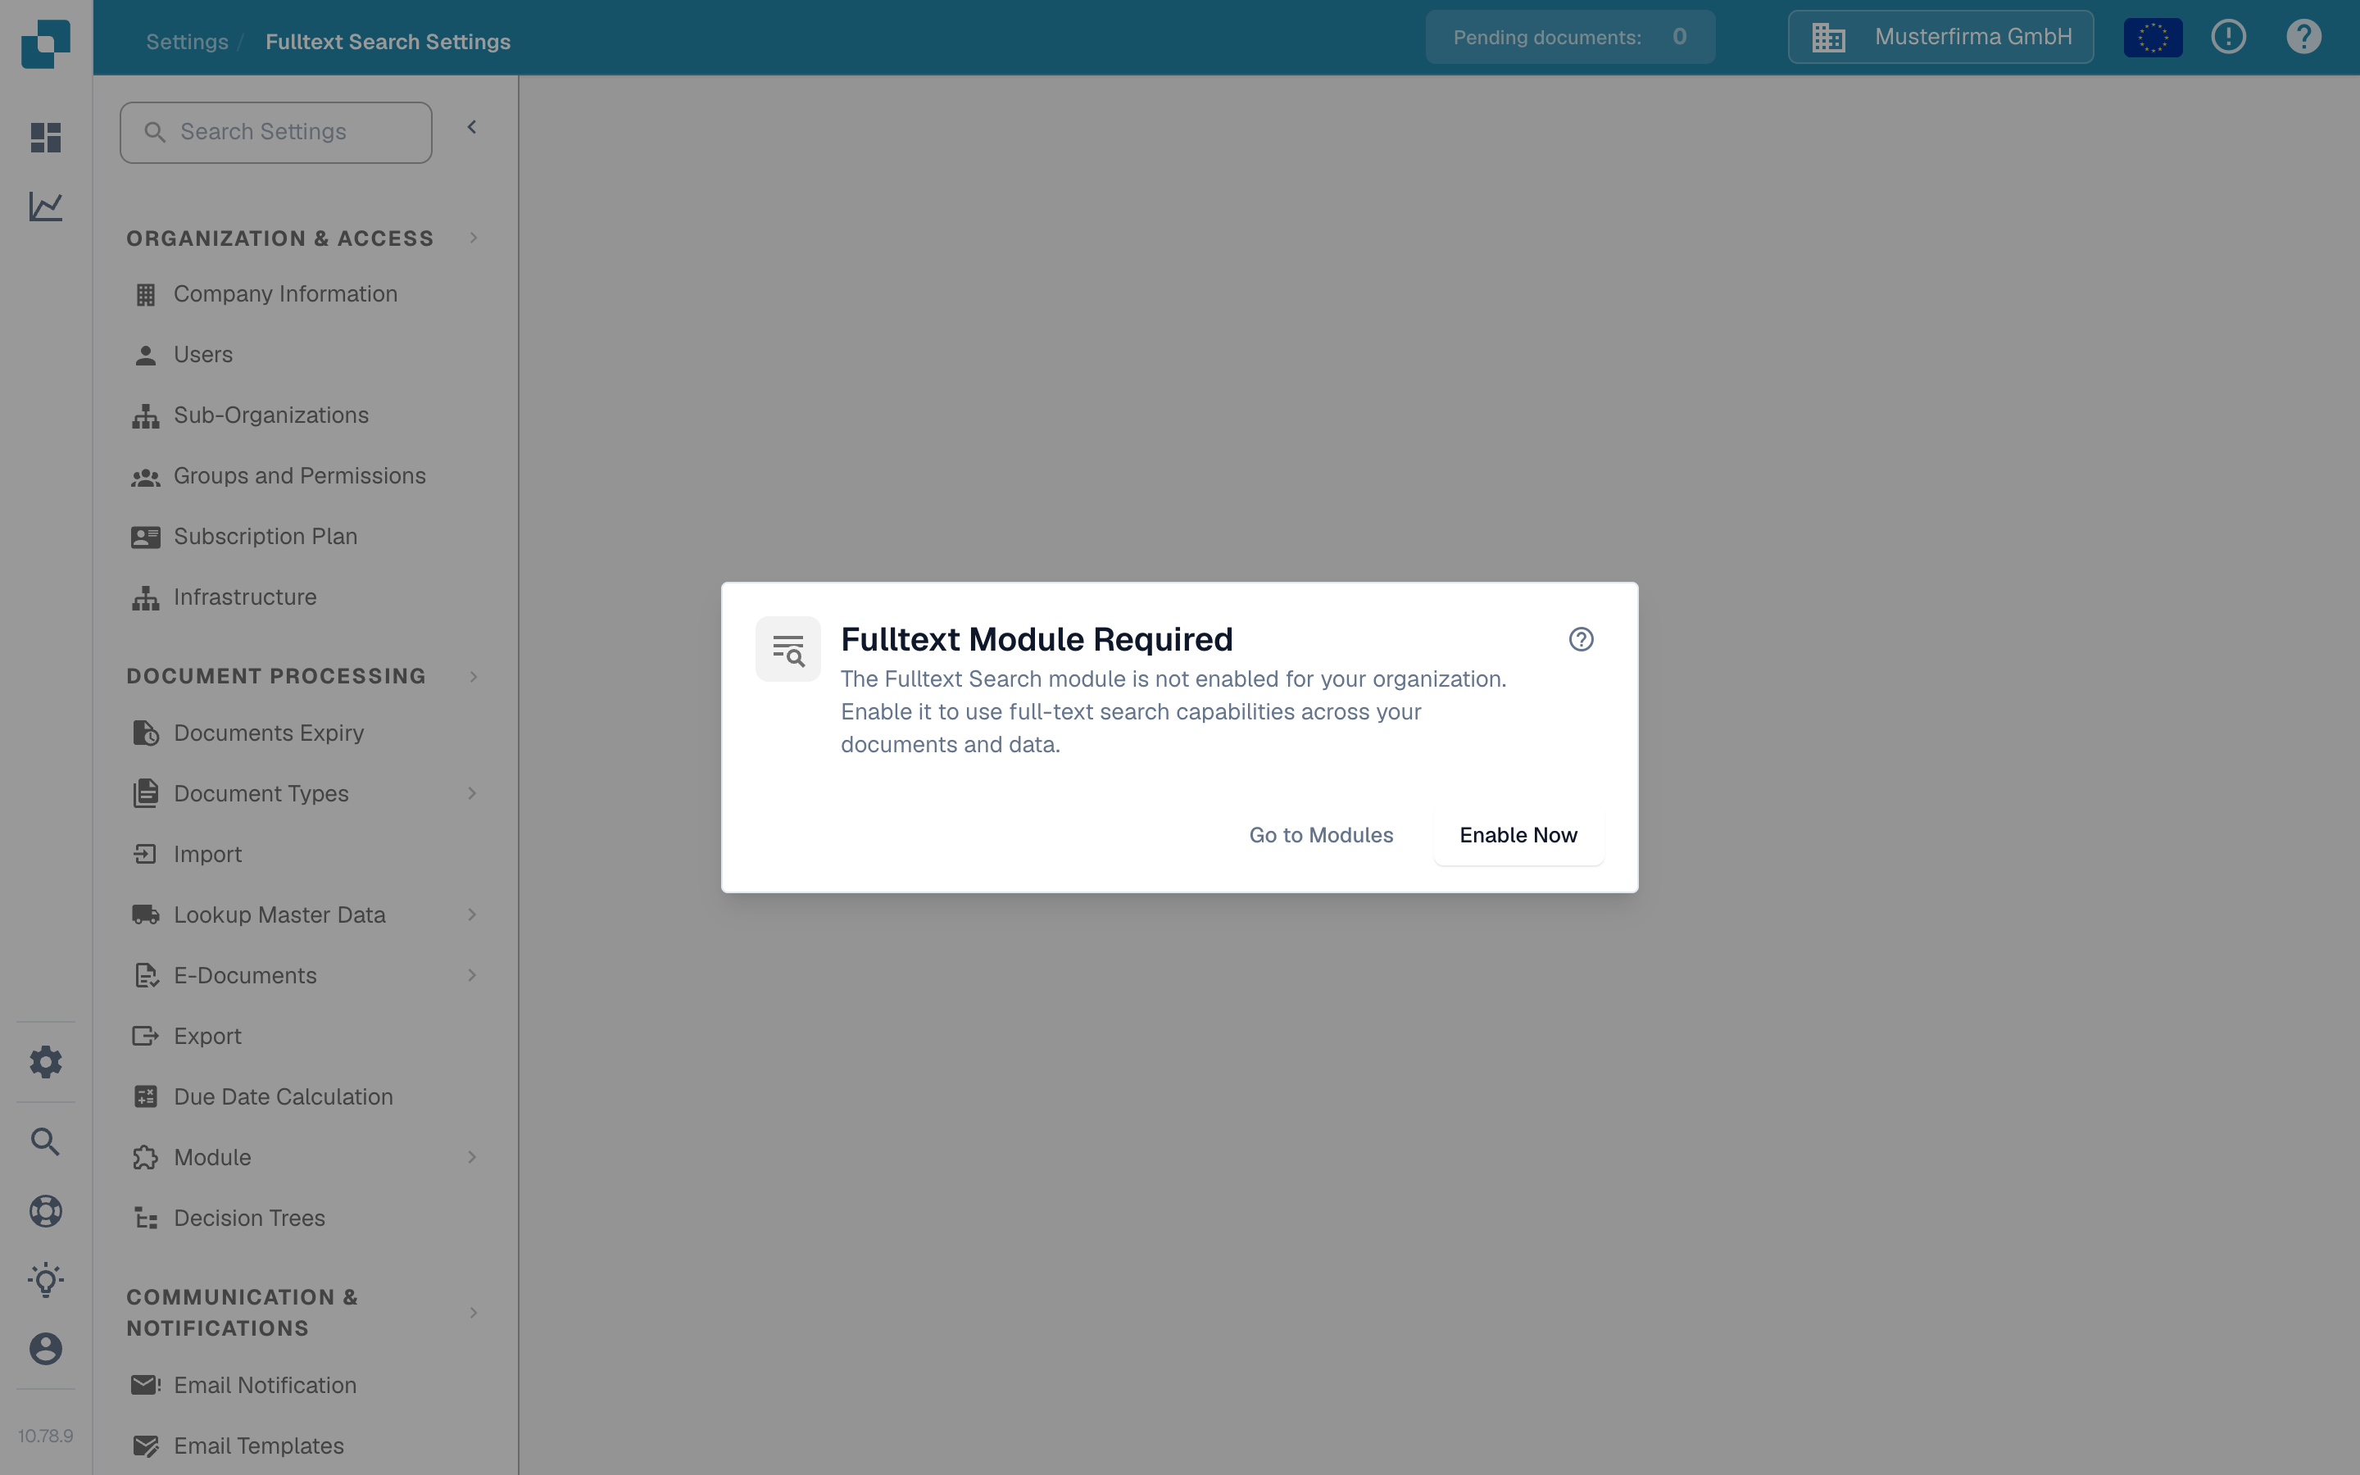Click the Due Date Calculation icon
Image resolution: width=2360 pixels, height=1475 pixels.
tap(145, 1097)
